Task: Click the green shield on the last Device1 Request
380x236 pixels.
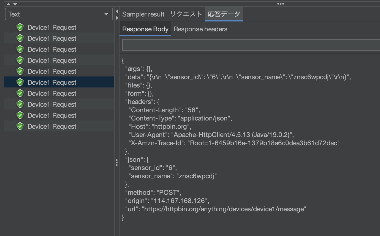Action: click(20, 126)
